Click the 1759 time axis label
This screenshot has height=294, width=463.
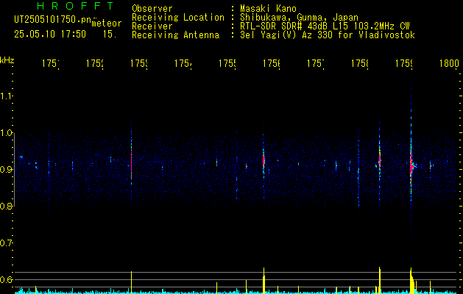[x=404, y=63]
